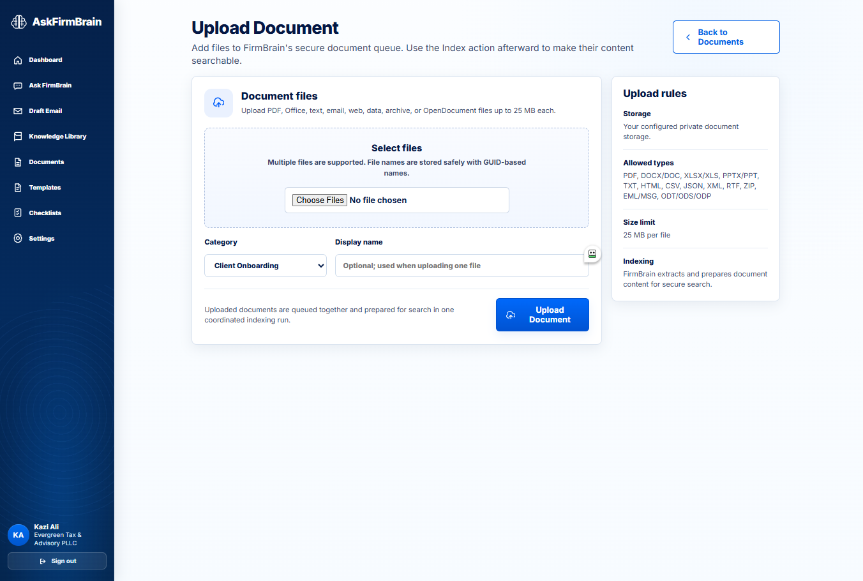Click the 'Multiple files are supported' description
The height and width of the screenshot is (581, 863).
[x=396, y=167]
